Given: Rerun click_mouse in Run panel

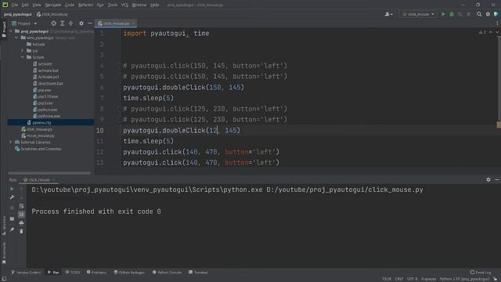Looking at the screenshot, I should pos(12,189).
